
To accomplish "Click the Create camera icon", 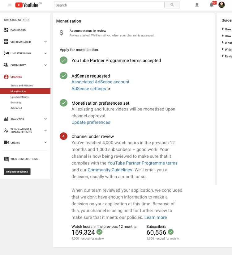I will point(6,142).
